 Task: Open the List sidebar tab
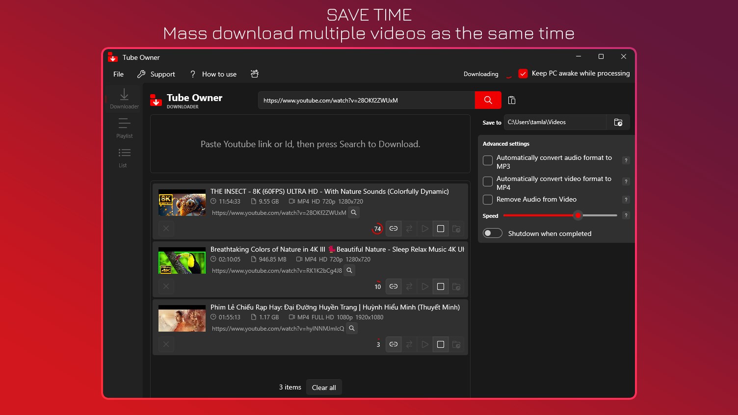pyautogui.click(x=124, y=157)
